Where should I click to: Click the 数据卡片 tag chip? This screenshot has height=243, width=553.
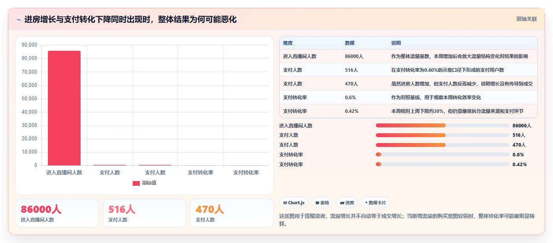tap(375, 203)
